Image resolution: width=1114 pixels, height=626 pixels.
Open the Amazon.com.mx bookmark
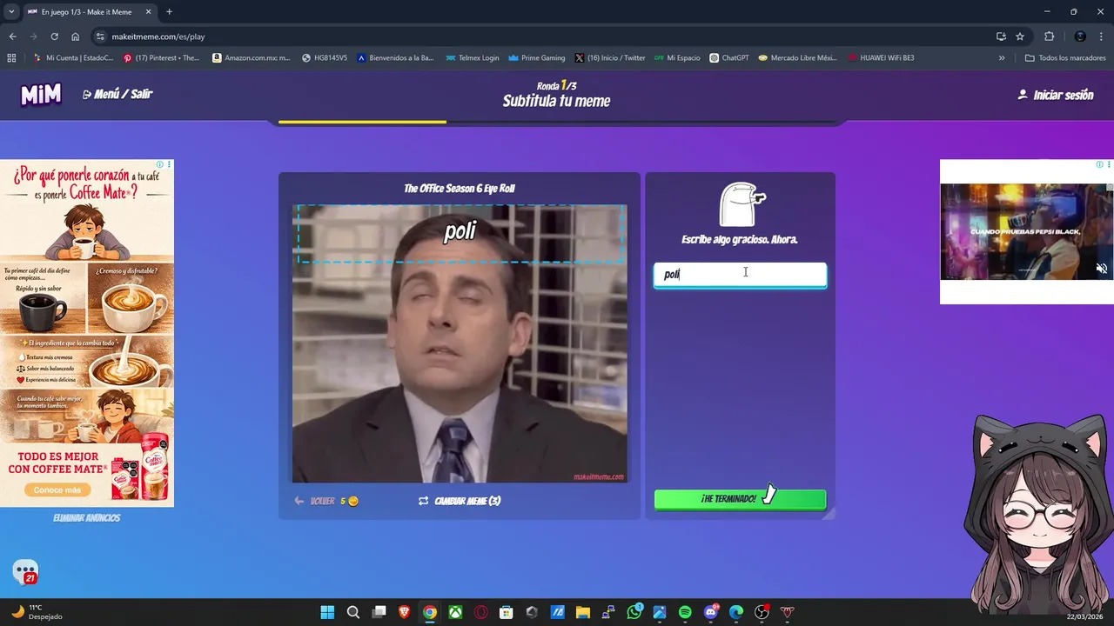(x=252, y=58)
